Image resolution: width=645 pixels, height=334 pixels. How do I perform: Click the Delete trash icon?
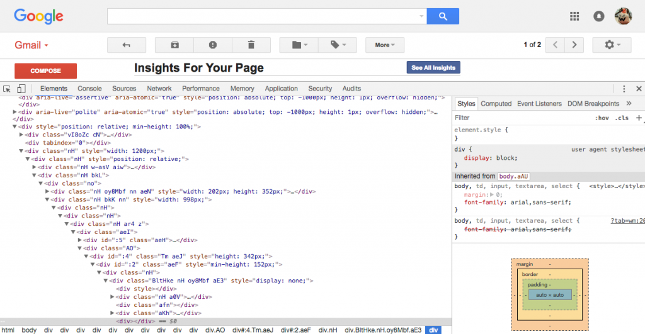pos(251,45)
